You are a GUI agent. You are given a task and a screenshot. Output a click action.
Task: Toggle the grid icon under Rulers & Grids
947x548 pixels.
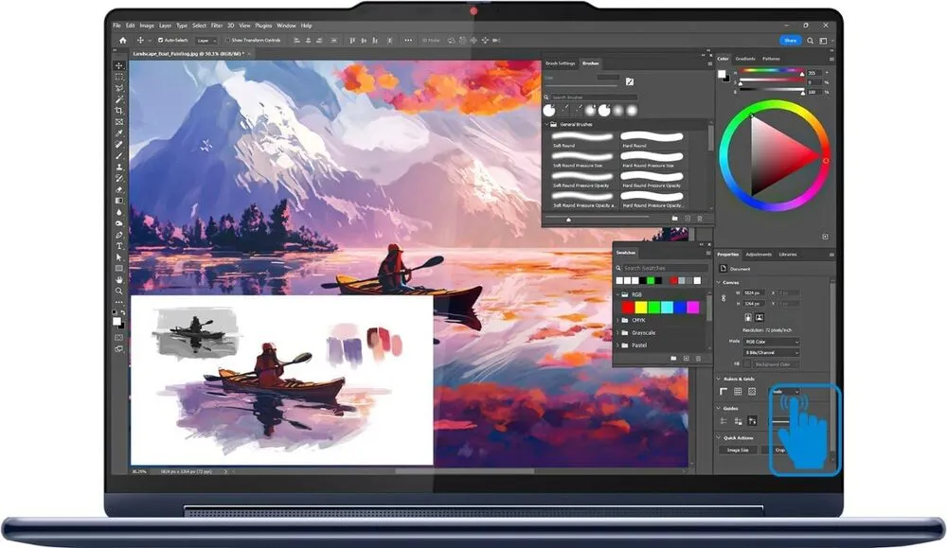coord(738,392)
